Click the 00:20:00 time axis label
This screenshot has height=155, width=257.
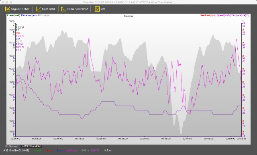(101, 139)
